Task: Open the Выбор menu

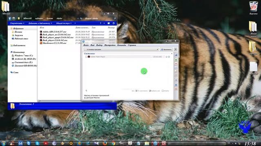Action: (x=100, y=45)
